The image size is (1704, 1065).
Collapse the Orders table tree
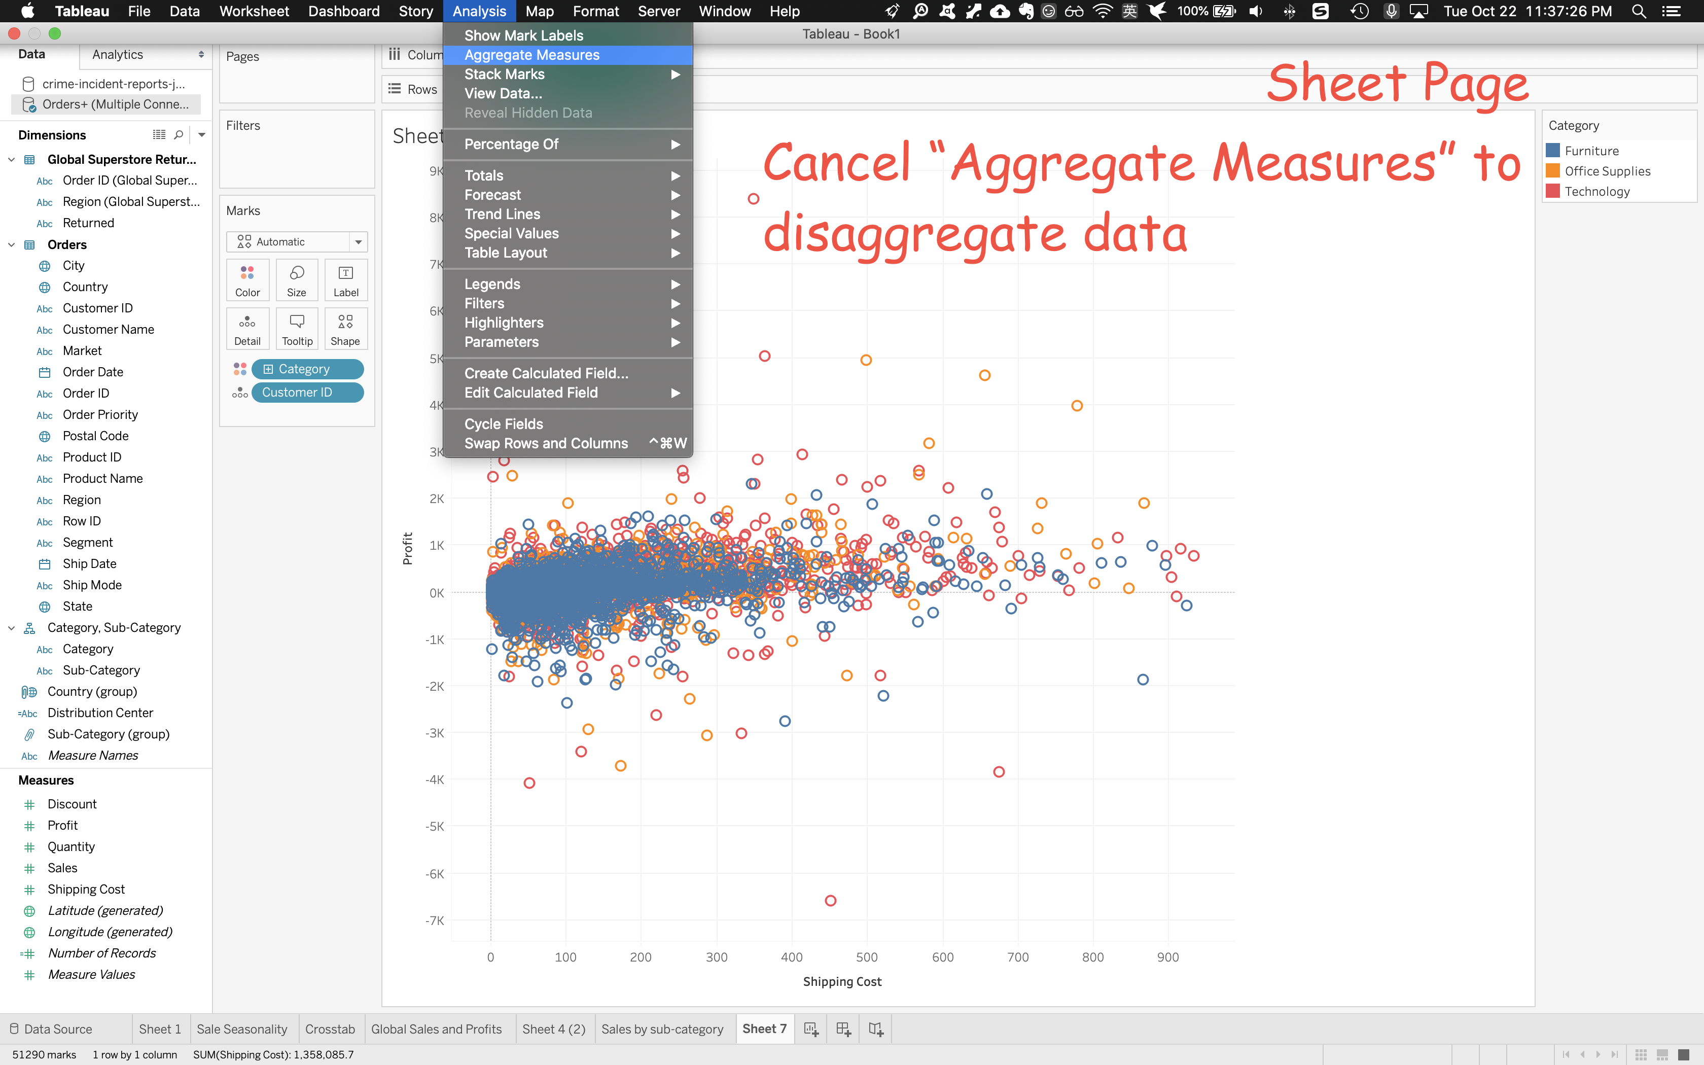tap(11, 244)
